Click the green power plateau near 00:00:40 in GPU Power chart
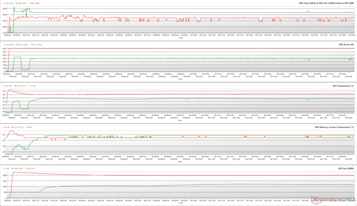 click(x=17, y=57)
